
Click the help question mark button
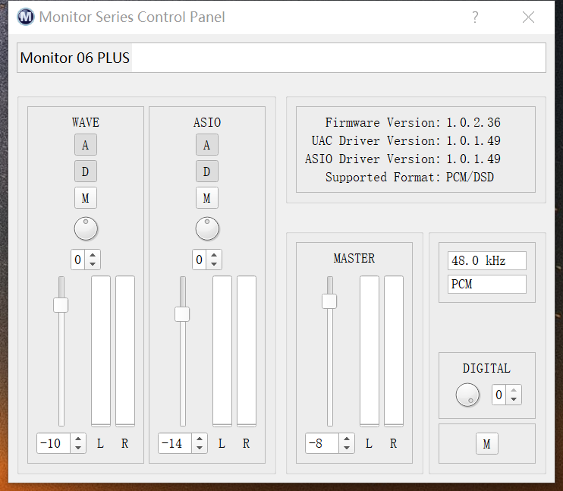(475, 17)
